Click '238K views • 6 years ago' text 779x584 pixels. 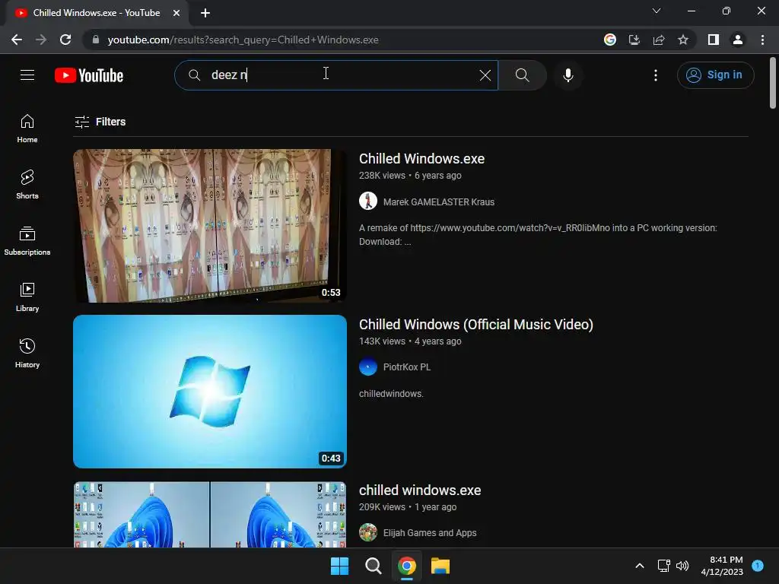point(410,176)
